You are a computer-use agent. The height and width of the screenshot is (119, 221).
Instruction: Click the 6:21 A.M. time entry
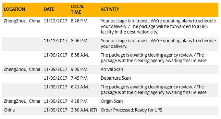coord(80,87)
